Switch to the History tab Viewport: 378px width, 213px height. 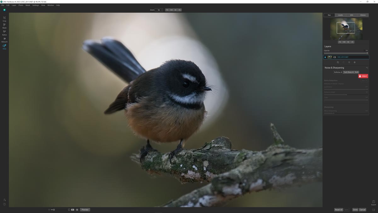(x=363, y=15)
